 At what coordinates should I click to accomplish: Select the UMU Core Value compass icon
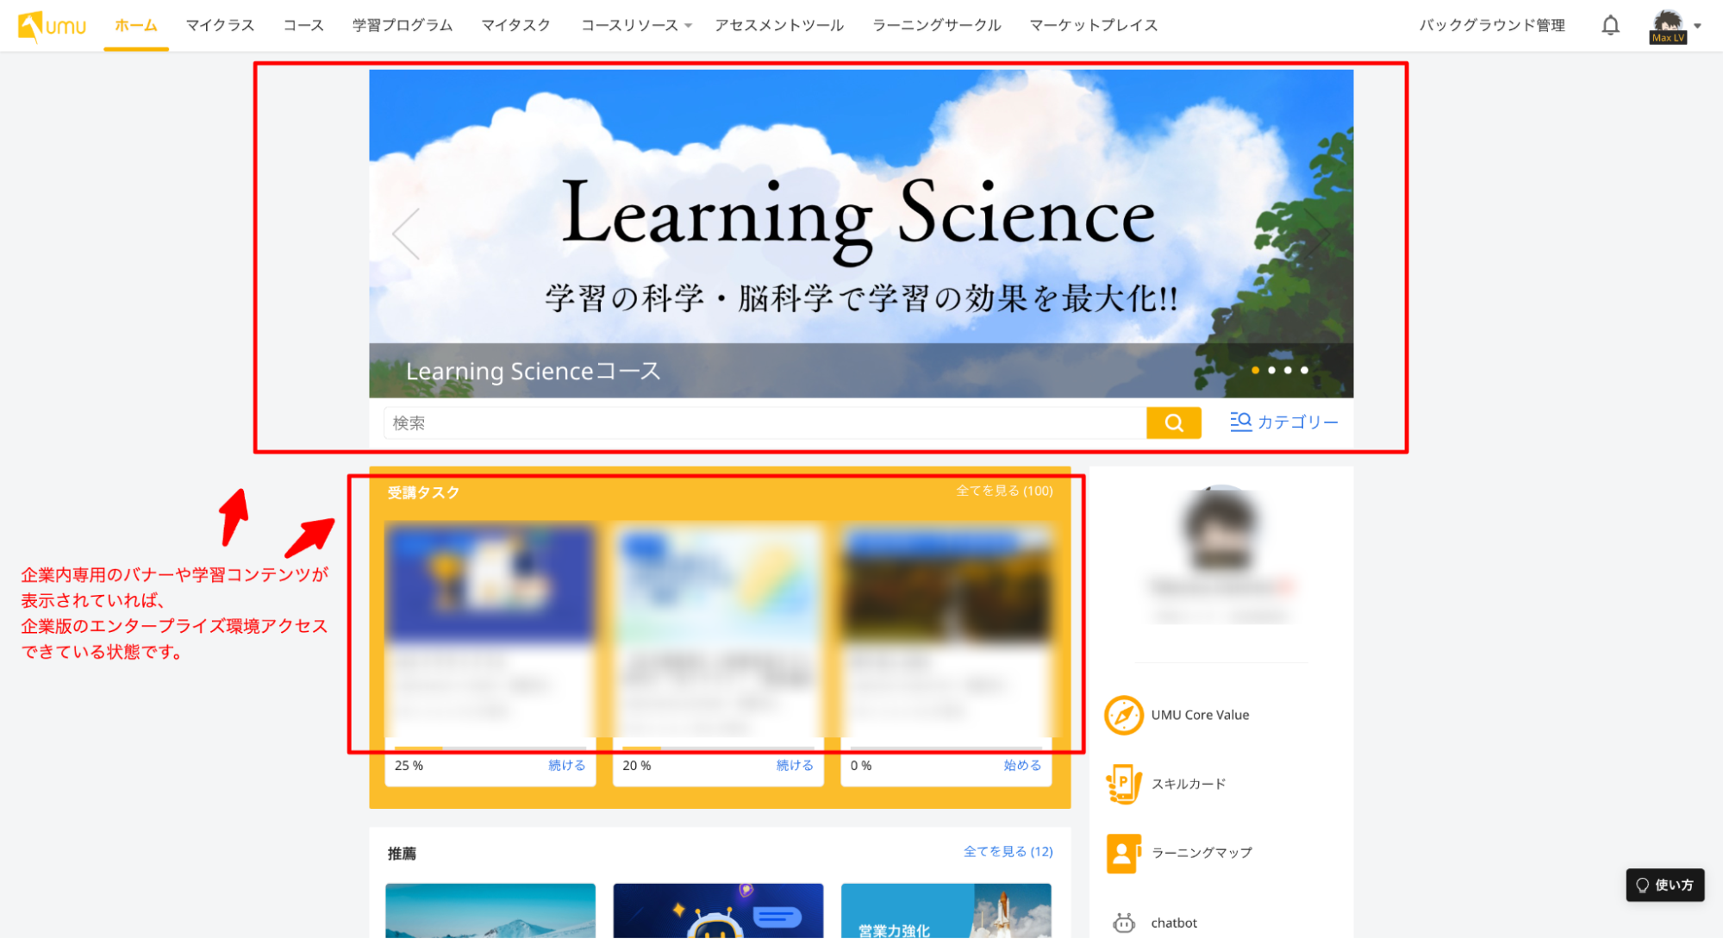1123,715
